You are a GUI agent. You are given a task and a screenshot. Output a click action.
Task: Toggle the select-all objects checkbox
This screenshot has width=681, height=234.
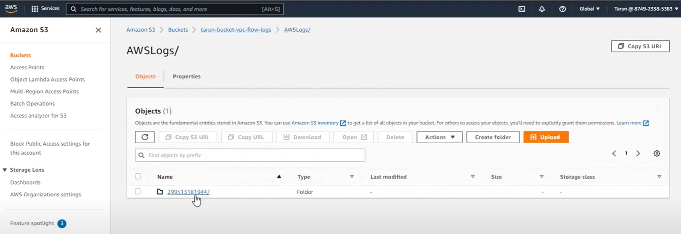coord(138,176)
